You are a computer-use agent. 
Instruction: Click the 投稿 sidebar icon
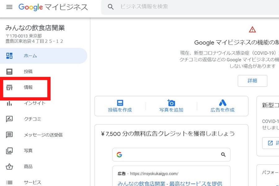click(x=9, y=72)
